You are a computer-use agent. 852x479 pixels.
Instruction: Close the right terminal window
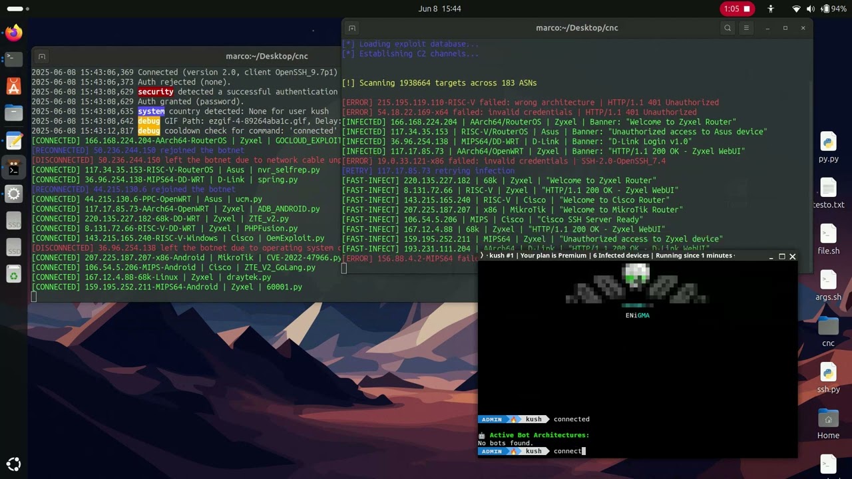click(x=803, y=28)
